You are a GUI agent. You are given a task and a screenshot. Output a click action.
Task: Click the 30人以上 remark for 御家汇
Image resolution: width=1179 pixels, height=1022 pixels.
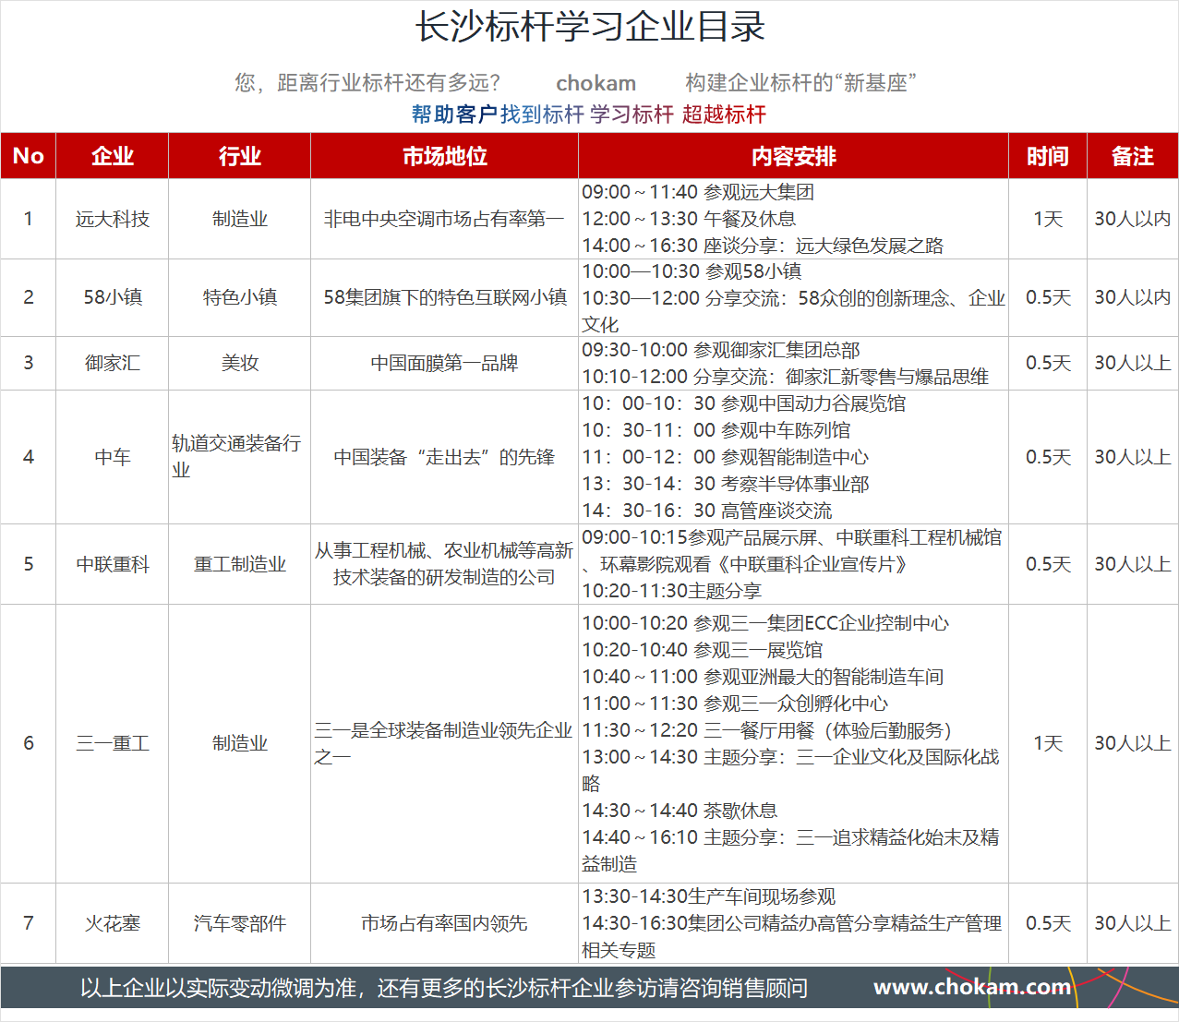tap(1133, 363)
